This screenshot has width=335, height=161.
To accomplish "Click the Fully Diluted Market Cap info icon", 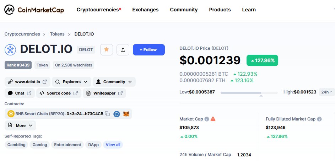I will pos(319,119).
